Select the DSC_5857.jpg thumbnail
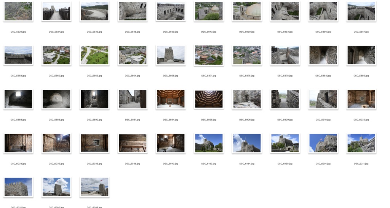390x208 pixels. coord(361,11)
